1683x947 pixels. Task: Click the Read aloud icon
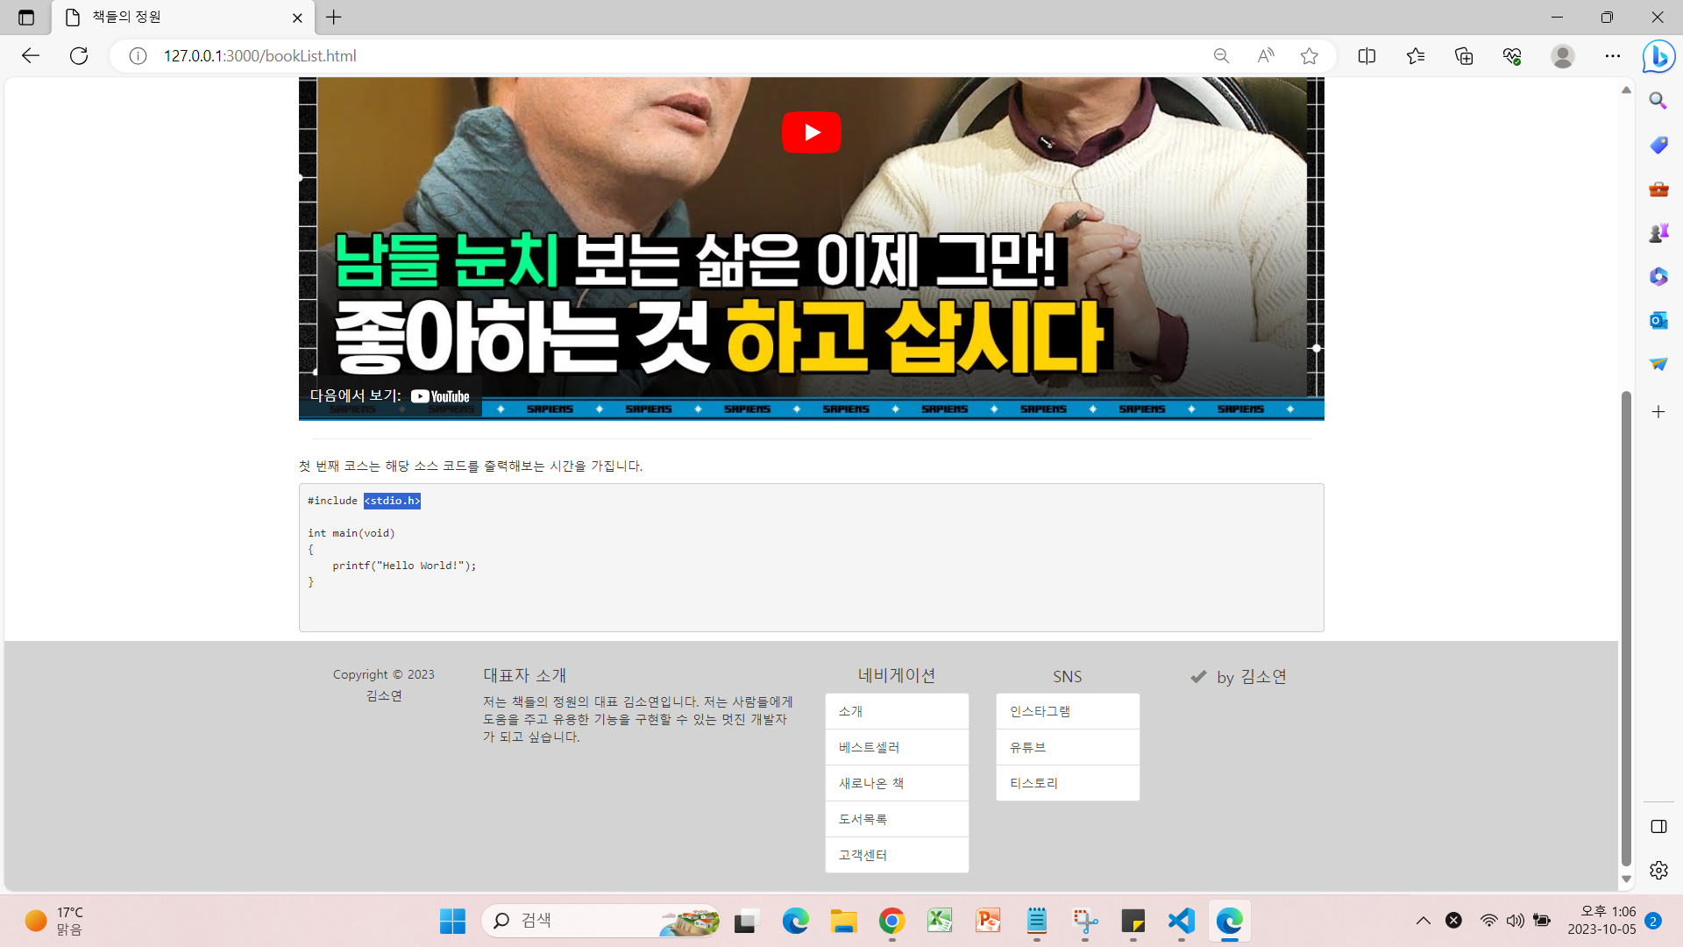pos(1265,56)
